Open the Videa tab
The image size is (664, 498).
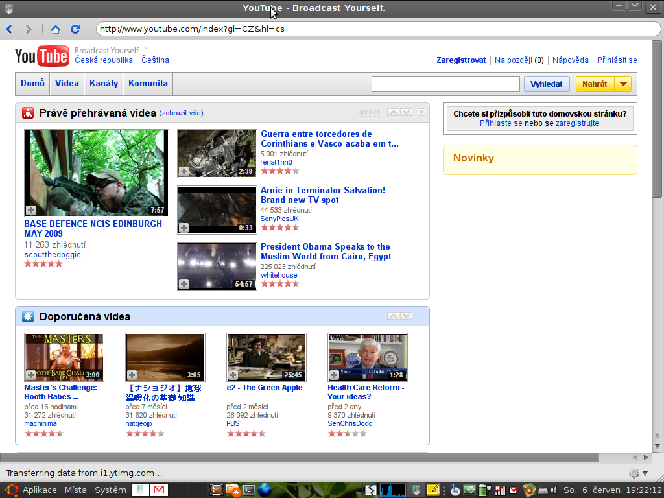(67, 84)
